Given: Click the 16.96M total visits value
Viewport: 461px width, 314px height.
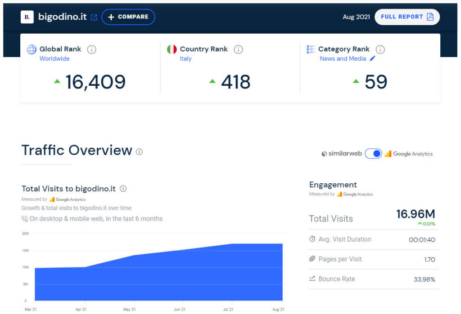Looking at the screenshot, I should [x=416, y=214].
